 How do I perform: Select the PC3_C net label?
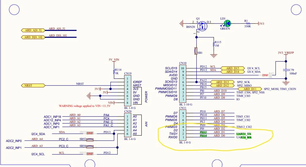[x=64, y=146]
